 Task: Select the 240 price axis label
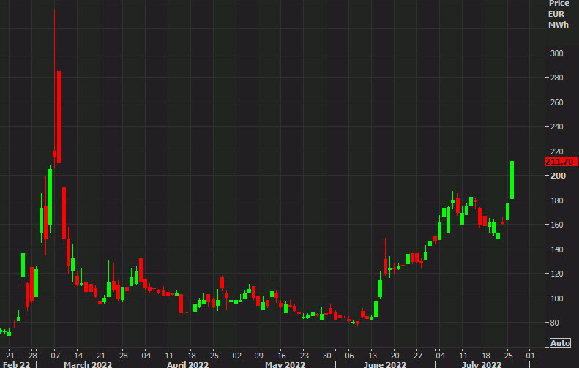(556, 127)
